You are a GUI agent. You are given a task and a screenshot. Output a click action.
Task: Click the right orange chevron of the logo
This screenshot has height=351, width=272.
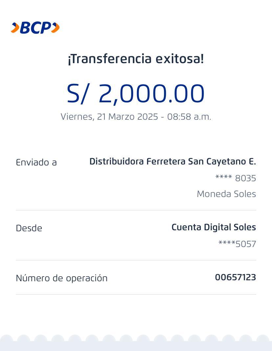[x=56, y=28]
